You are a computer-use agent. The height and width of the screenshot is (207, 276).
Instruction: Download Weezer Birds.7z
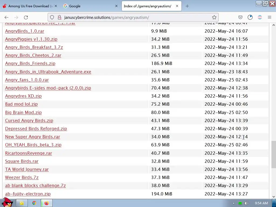[22, 177]
